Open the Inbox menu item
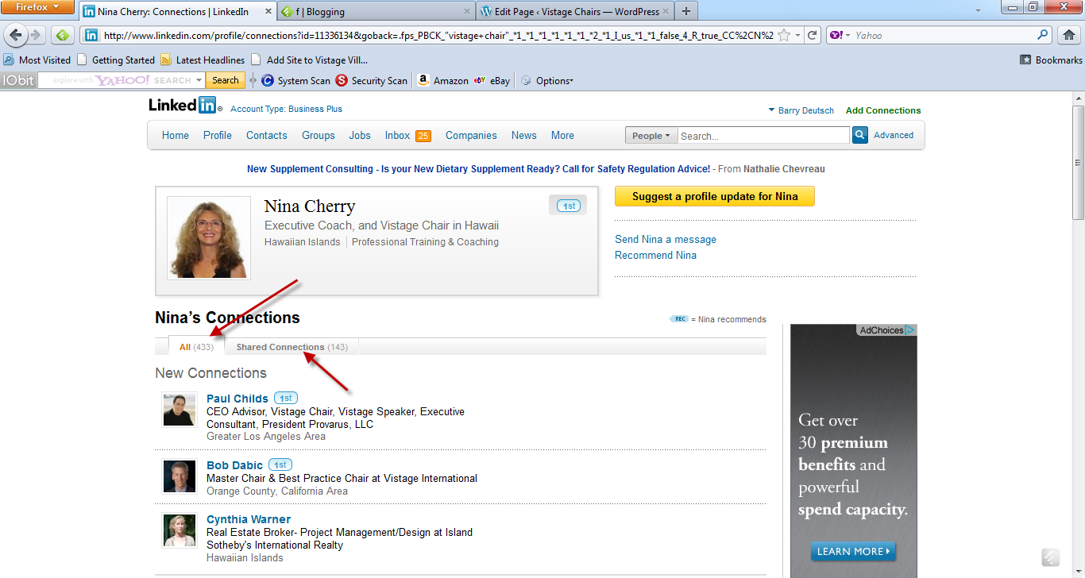1085x578 pixels. click(x=397, y=136)
